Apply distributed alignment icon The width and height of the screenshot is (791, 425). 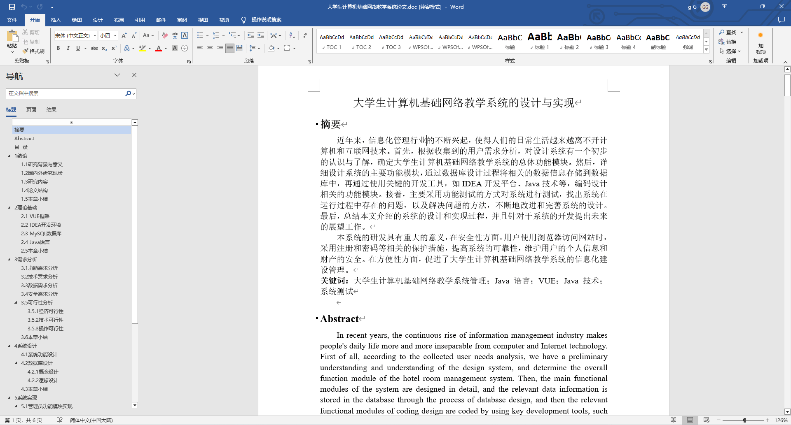[x=240, y=48]
